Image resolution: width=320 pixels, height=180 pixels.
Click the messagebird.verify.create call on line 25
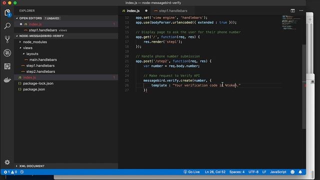click(177, 80)
